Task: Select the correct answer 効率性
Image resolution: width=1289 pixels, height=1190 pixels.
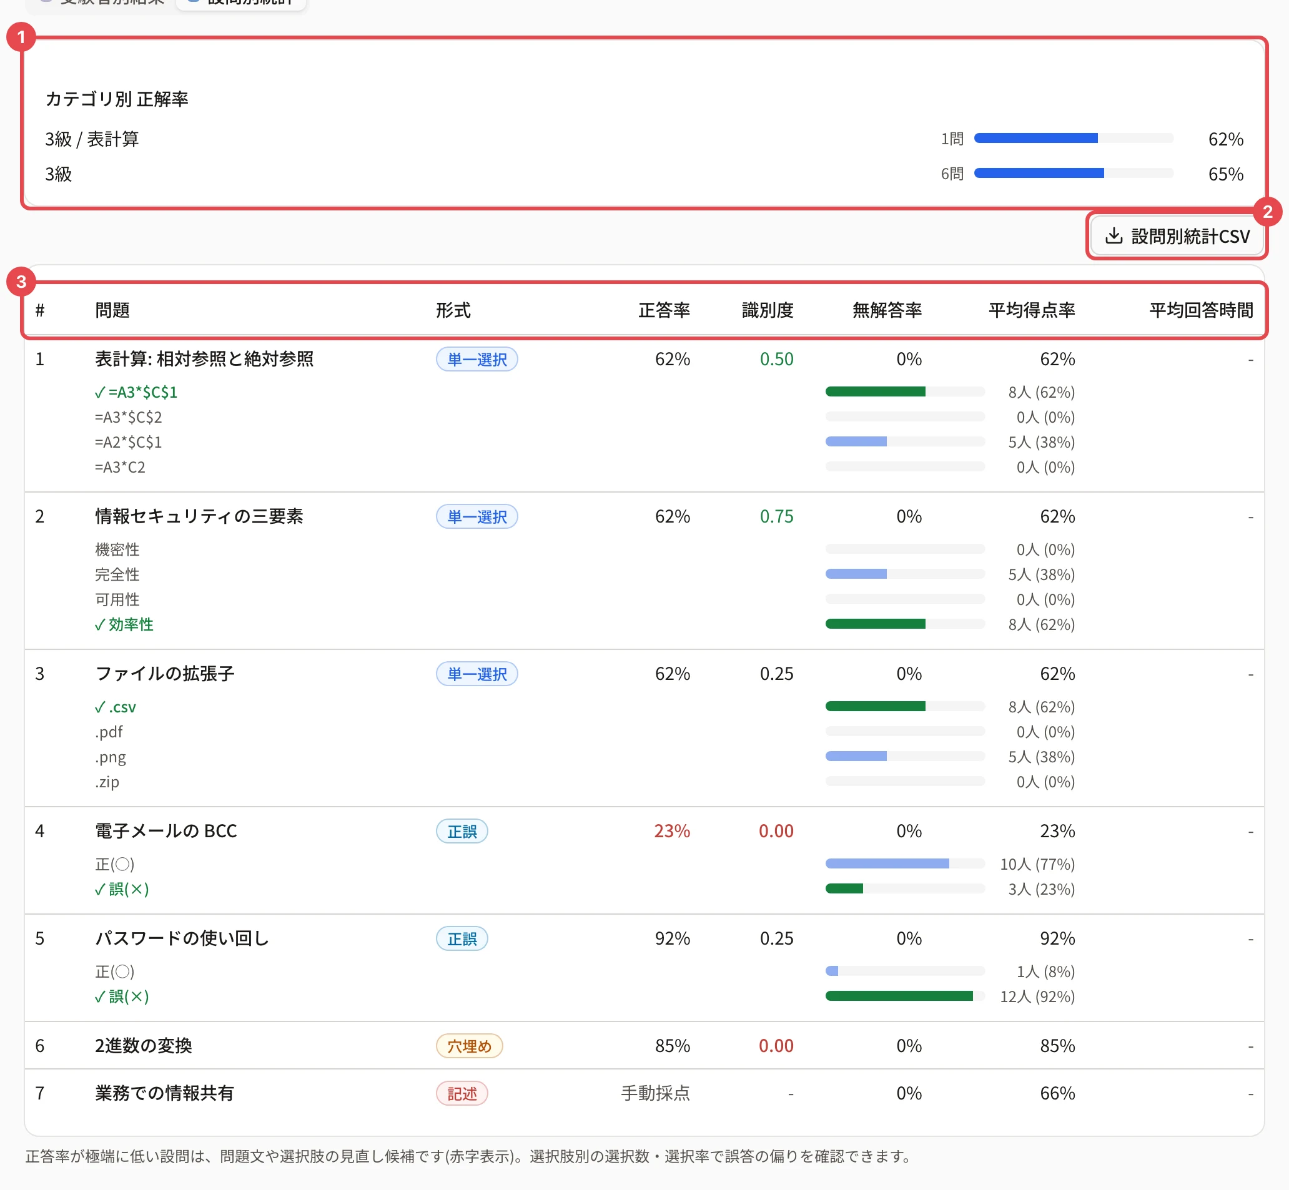Action: [124, 624]
